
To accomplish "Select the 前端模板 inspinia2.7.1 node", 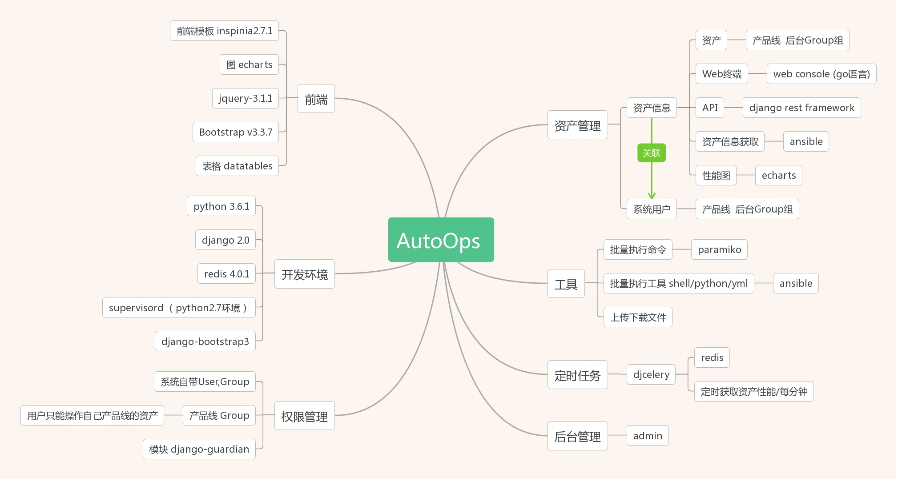I will pyautogui.click(x=224, y=31).
